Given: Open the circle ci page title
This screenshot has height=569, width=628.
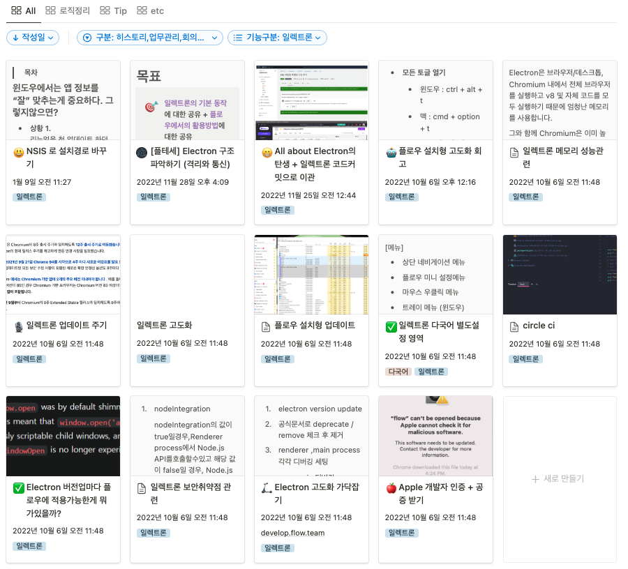Looking at the screenshot, I should [539, 326].
